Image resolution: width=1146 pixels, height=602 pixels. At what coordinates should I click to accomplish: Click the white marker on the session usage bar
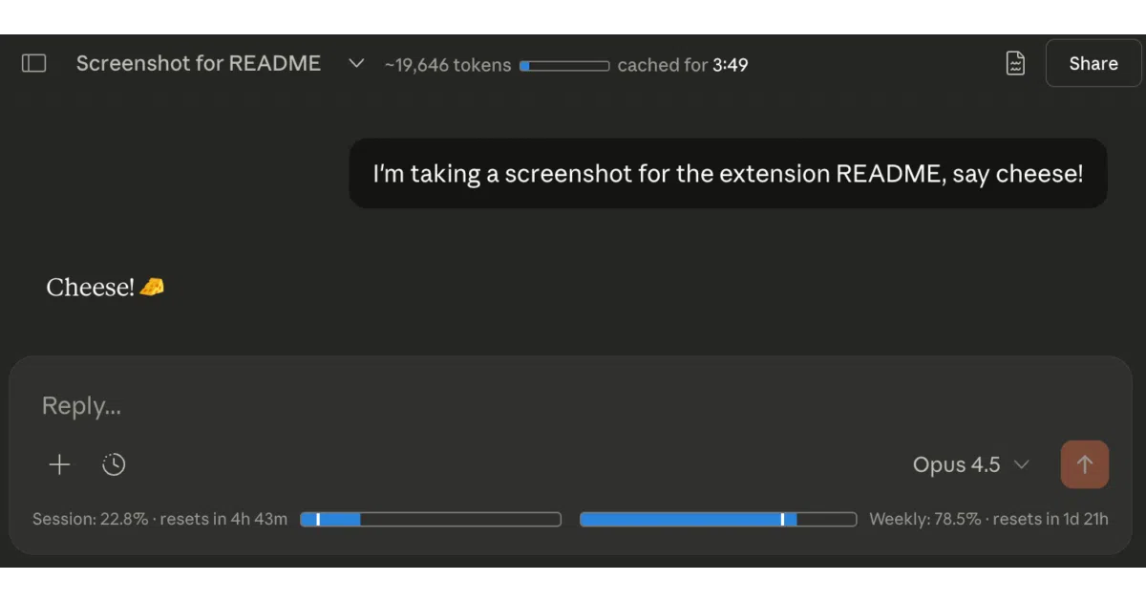point(318,520)
